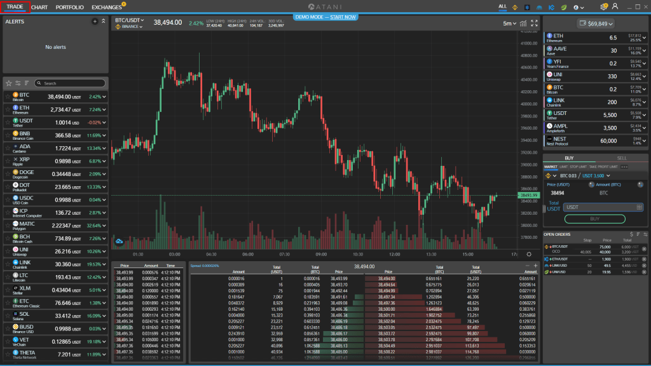Image resolution: width=651 pixels, height=366 pixels.
Task: Favorite ETH with its star
Action: tap(8, 109)
